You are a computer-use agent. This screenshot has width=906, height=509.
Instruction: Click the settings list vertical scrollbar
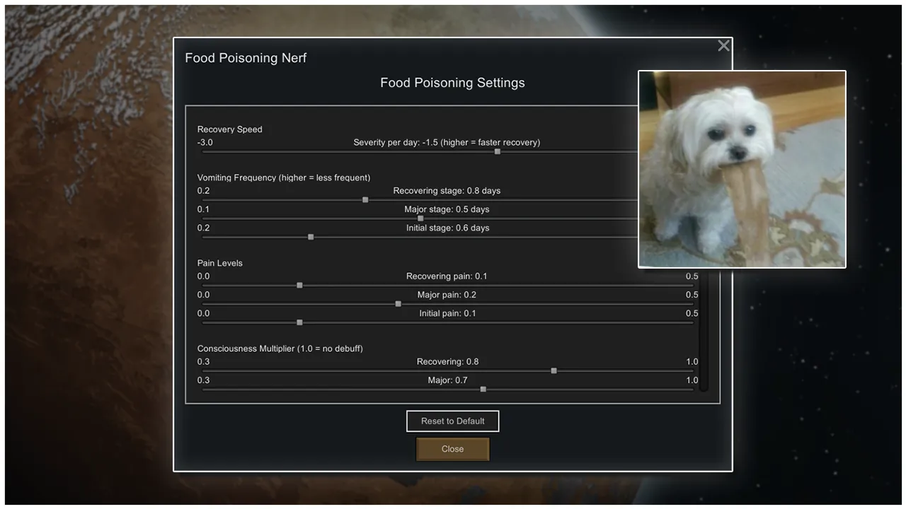(x=703, y=332)
